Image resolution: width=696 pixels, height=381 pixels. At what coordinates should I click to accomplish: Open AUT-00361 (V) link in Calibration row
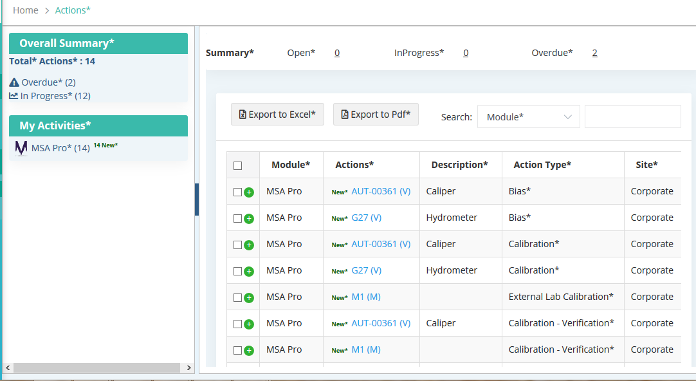381,244
